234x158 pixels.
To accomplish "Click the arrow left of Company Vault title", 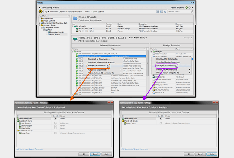I will tap(39, 7).
